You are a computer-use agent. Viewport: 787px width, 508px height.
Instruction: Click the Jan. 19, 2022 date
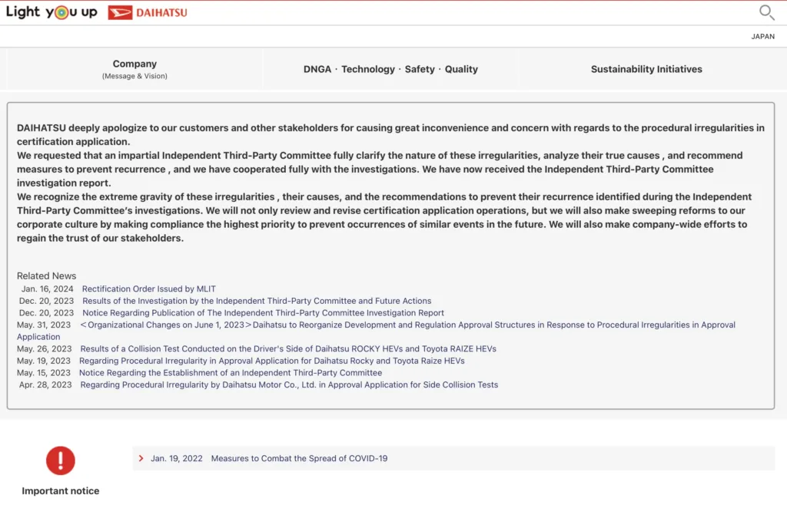177,458
